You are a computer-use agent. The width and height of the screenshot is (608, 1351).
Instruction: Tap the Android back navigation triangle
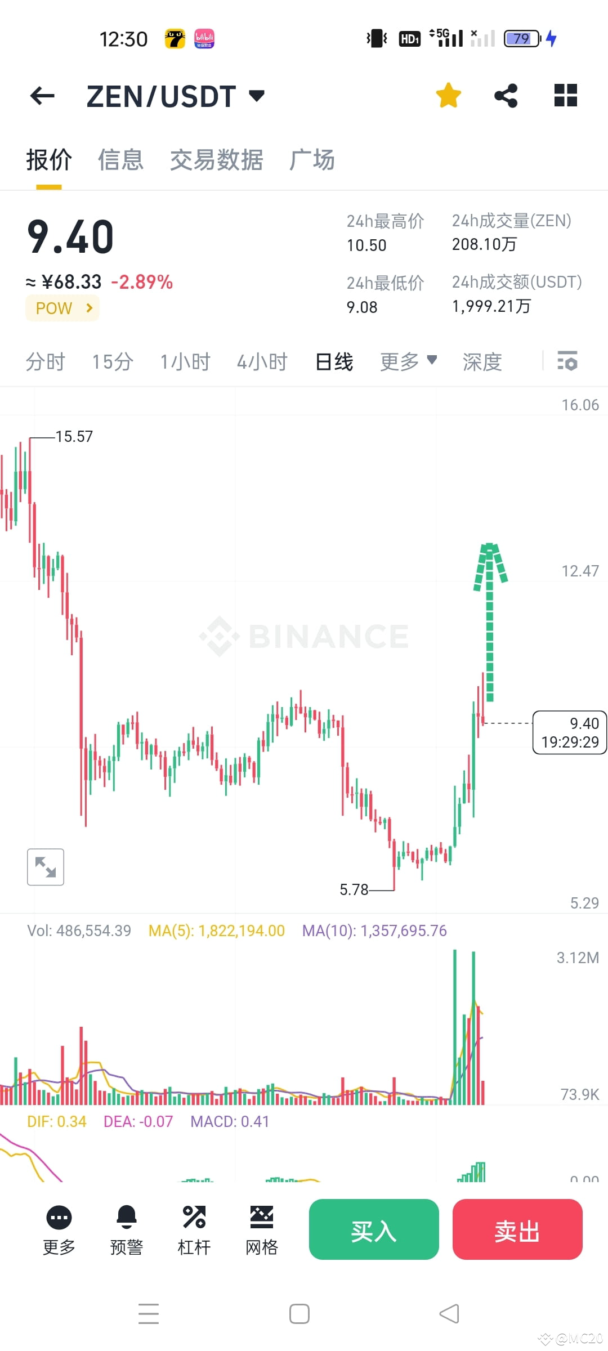click(x=449, y=1314)
